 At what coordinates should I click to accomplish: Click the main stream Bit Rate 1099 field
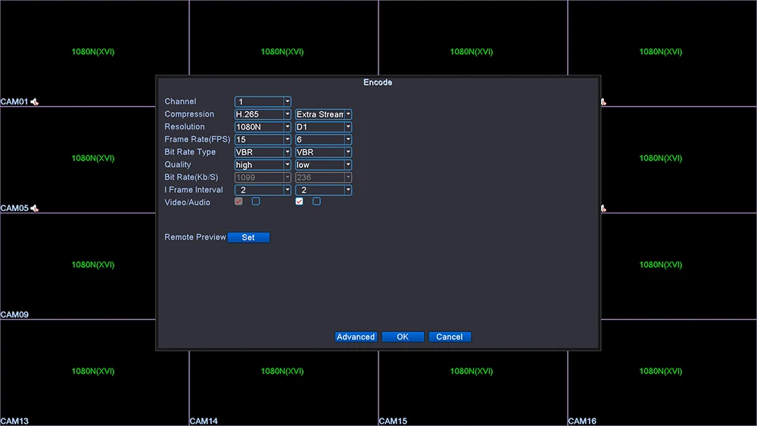click(263, 178)
